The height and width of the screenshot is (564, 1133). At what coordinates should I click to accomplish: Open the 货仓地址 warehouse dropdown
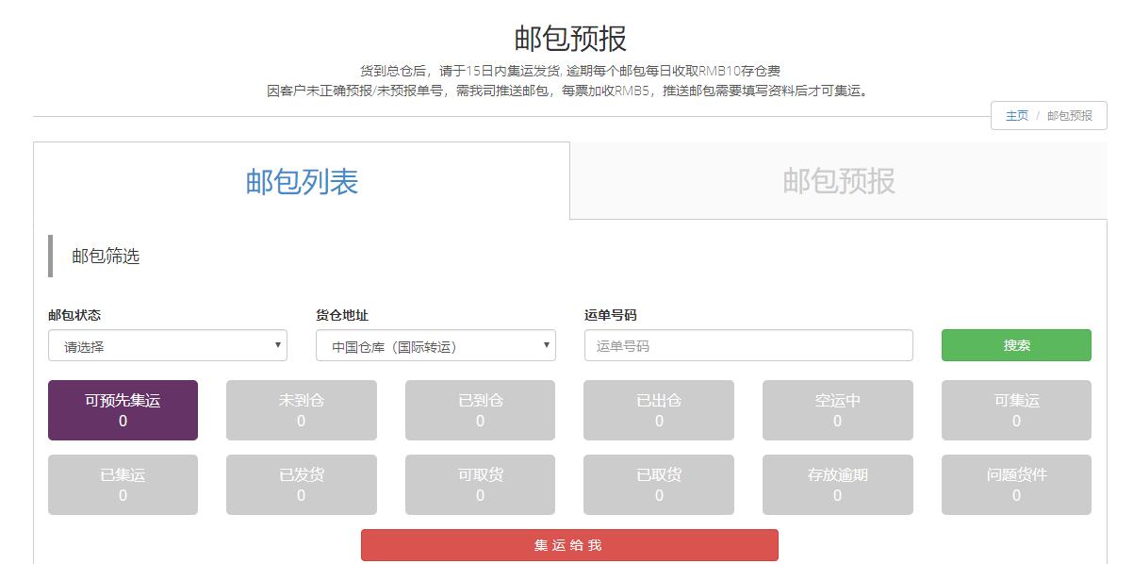click(435, 345)
